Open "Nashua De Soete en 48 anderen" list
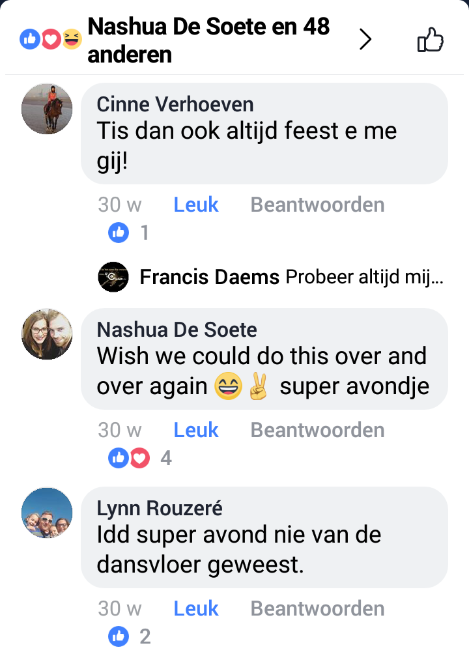This screenshot has height=669, width=469. click(208, 40)
